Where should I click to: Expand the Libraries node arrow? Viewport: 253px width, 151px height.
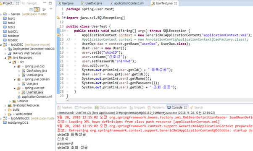click(10, 101)
